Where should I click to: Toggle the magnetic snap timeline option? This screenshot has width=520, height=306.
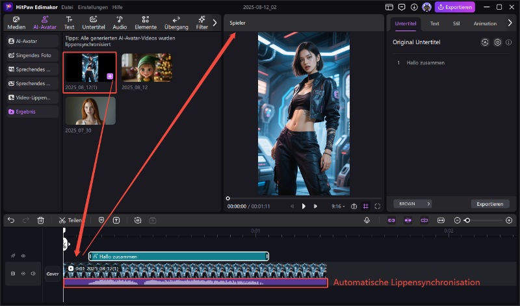[x=408, y=220]
